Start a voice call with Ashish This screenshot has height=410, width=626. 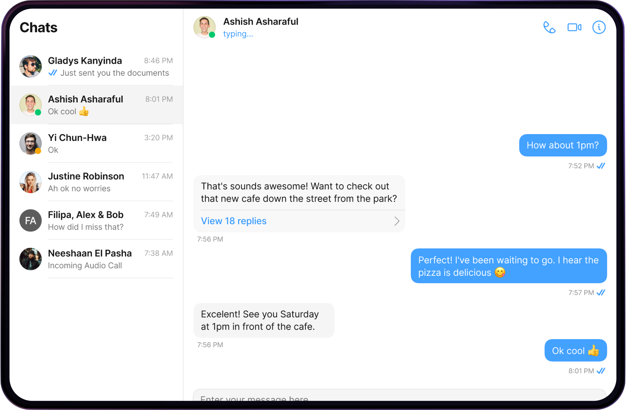pyautogui.click(x=549, y=27)
